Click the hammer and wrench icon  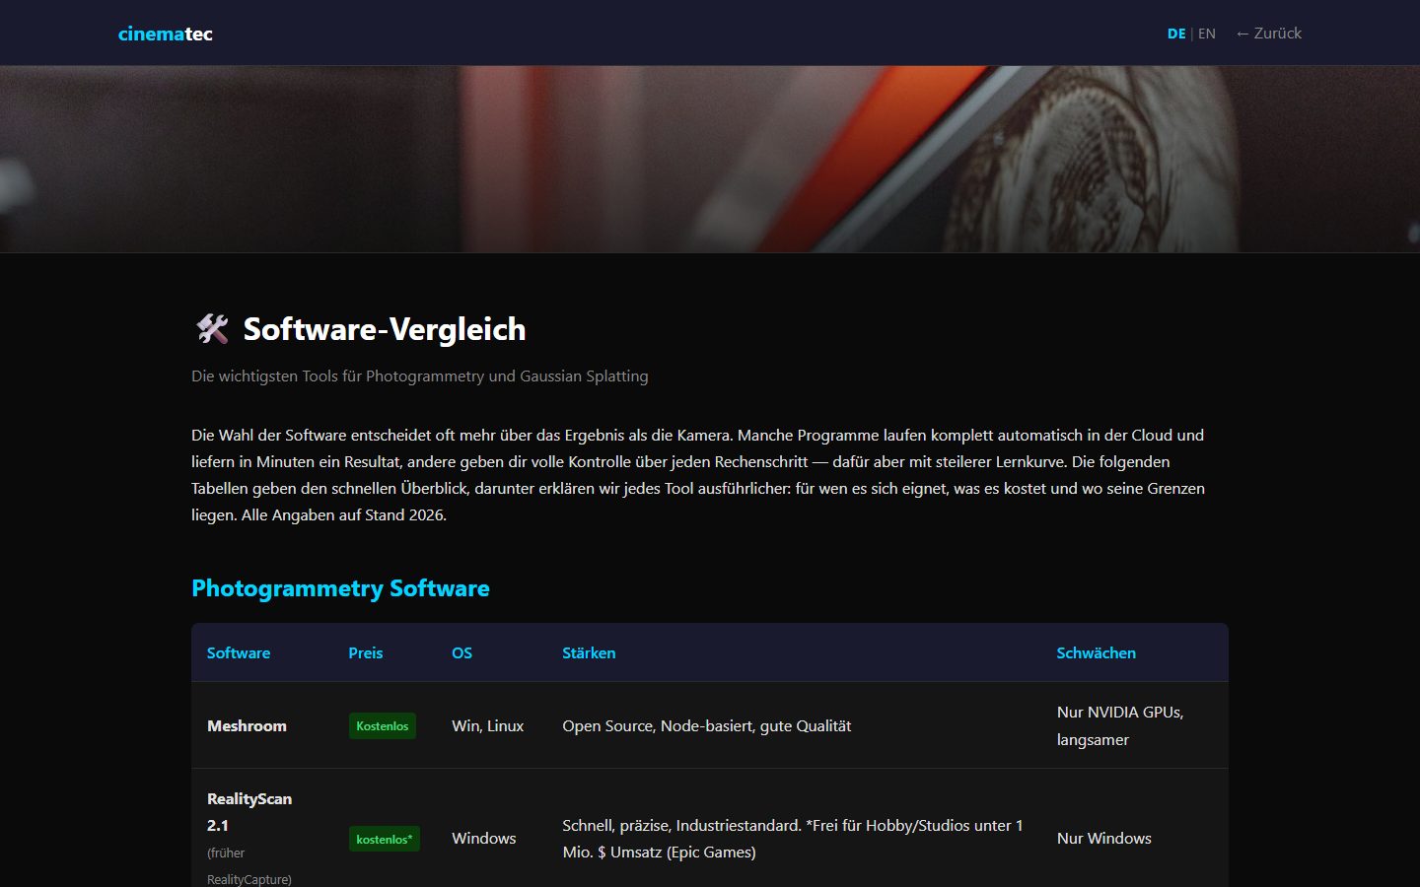[x=212, y=329]
